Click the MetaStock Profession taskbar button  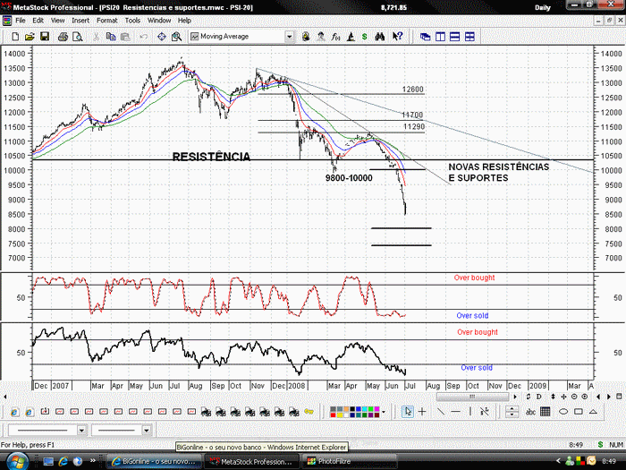(251, 461)
